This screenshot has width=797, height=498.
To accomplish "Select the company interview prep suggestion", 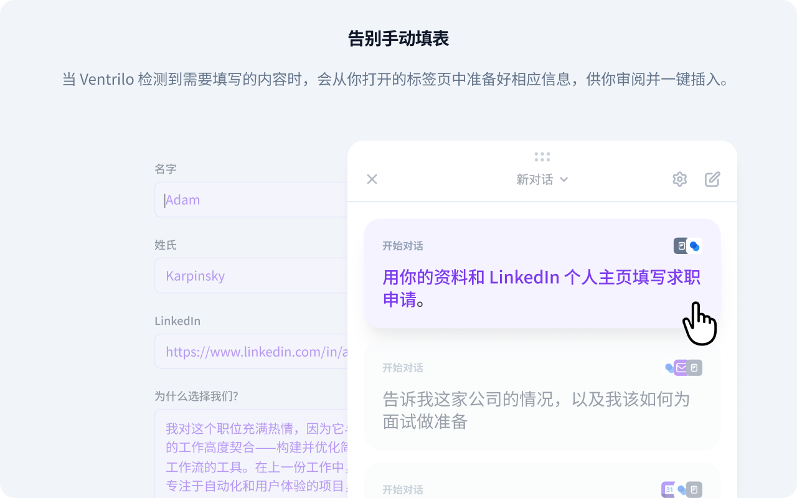I will [x=542, y=395].
